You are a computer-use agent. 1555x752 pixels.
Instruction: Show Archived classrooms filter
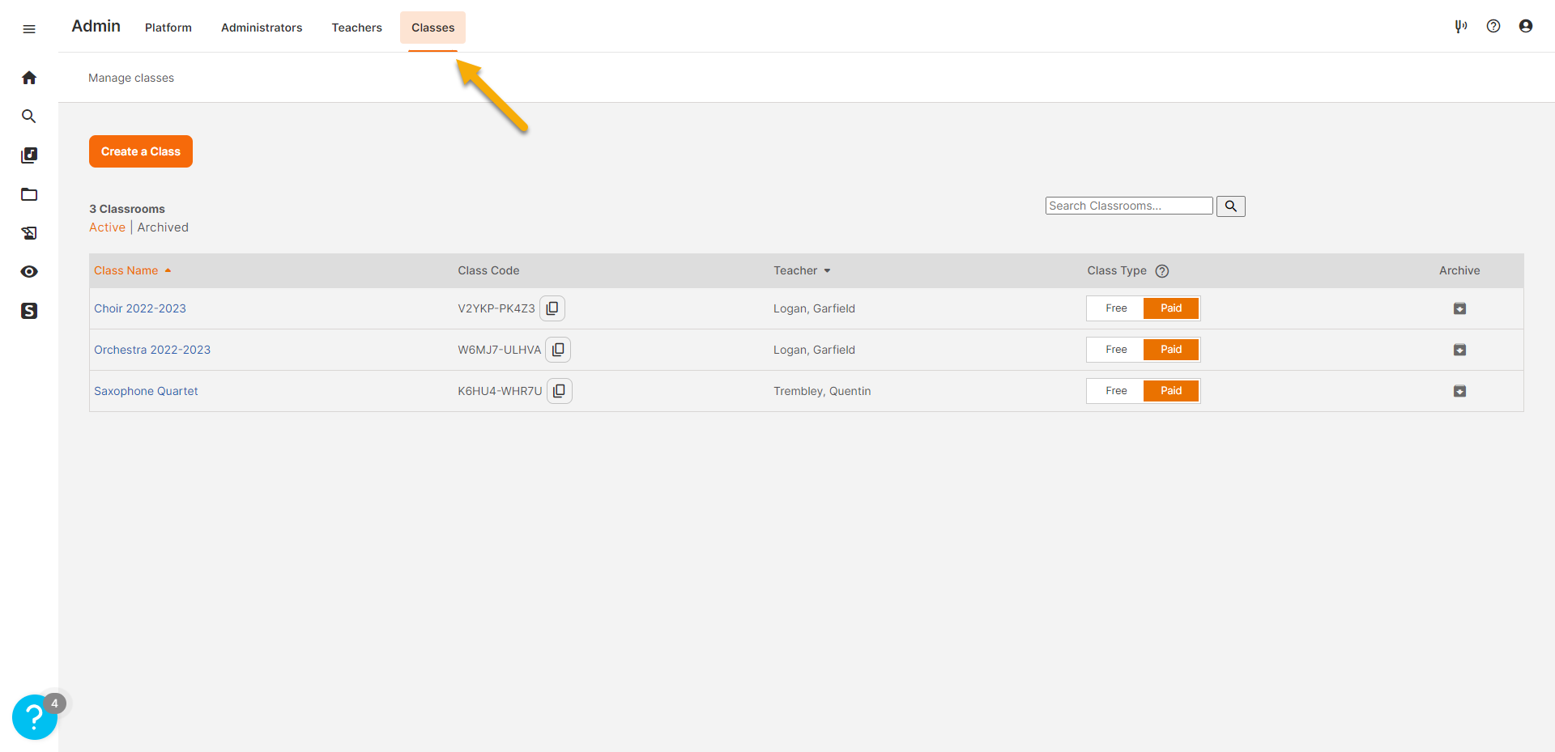pos(163,227)
